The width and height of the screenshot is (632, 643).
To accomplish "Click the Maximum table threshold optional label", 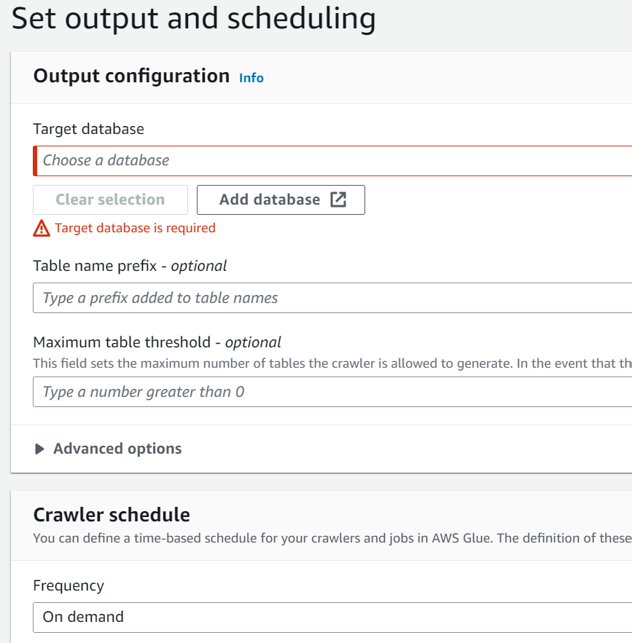I will 157,342.
